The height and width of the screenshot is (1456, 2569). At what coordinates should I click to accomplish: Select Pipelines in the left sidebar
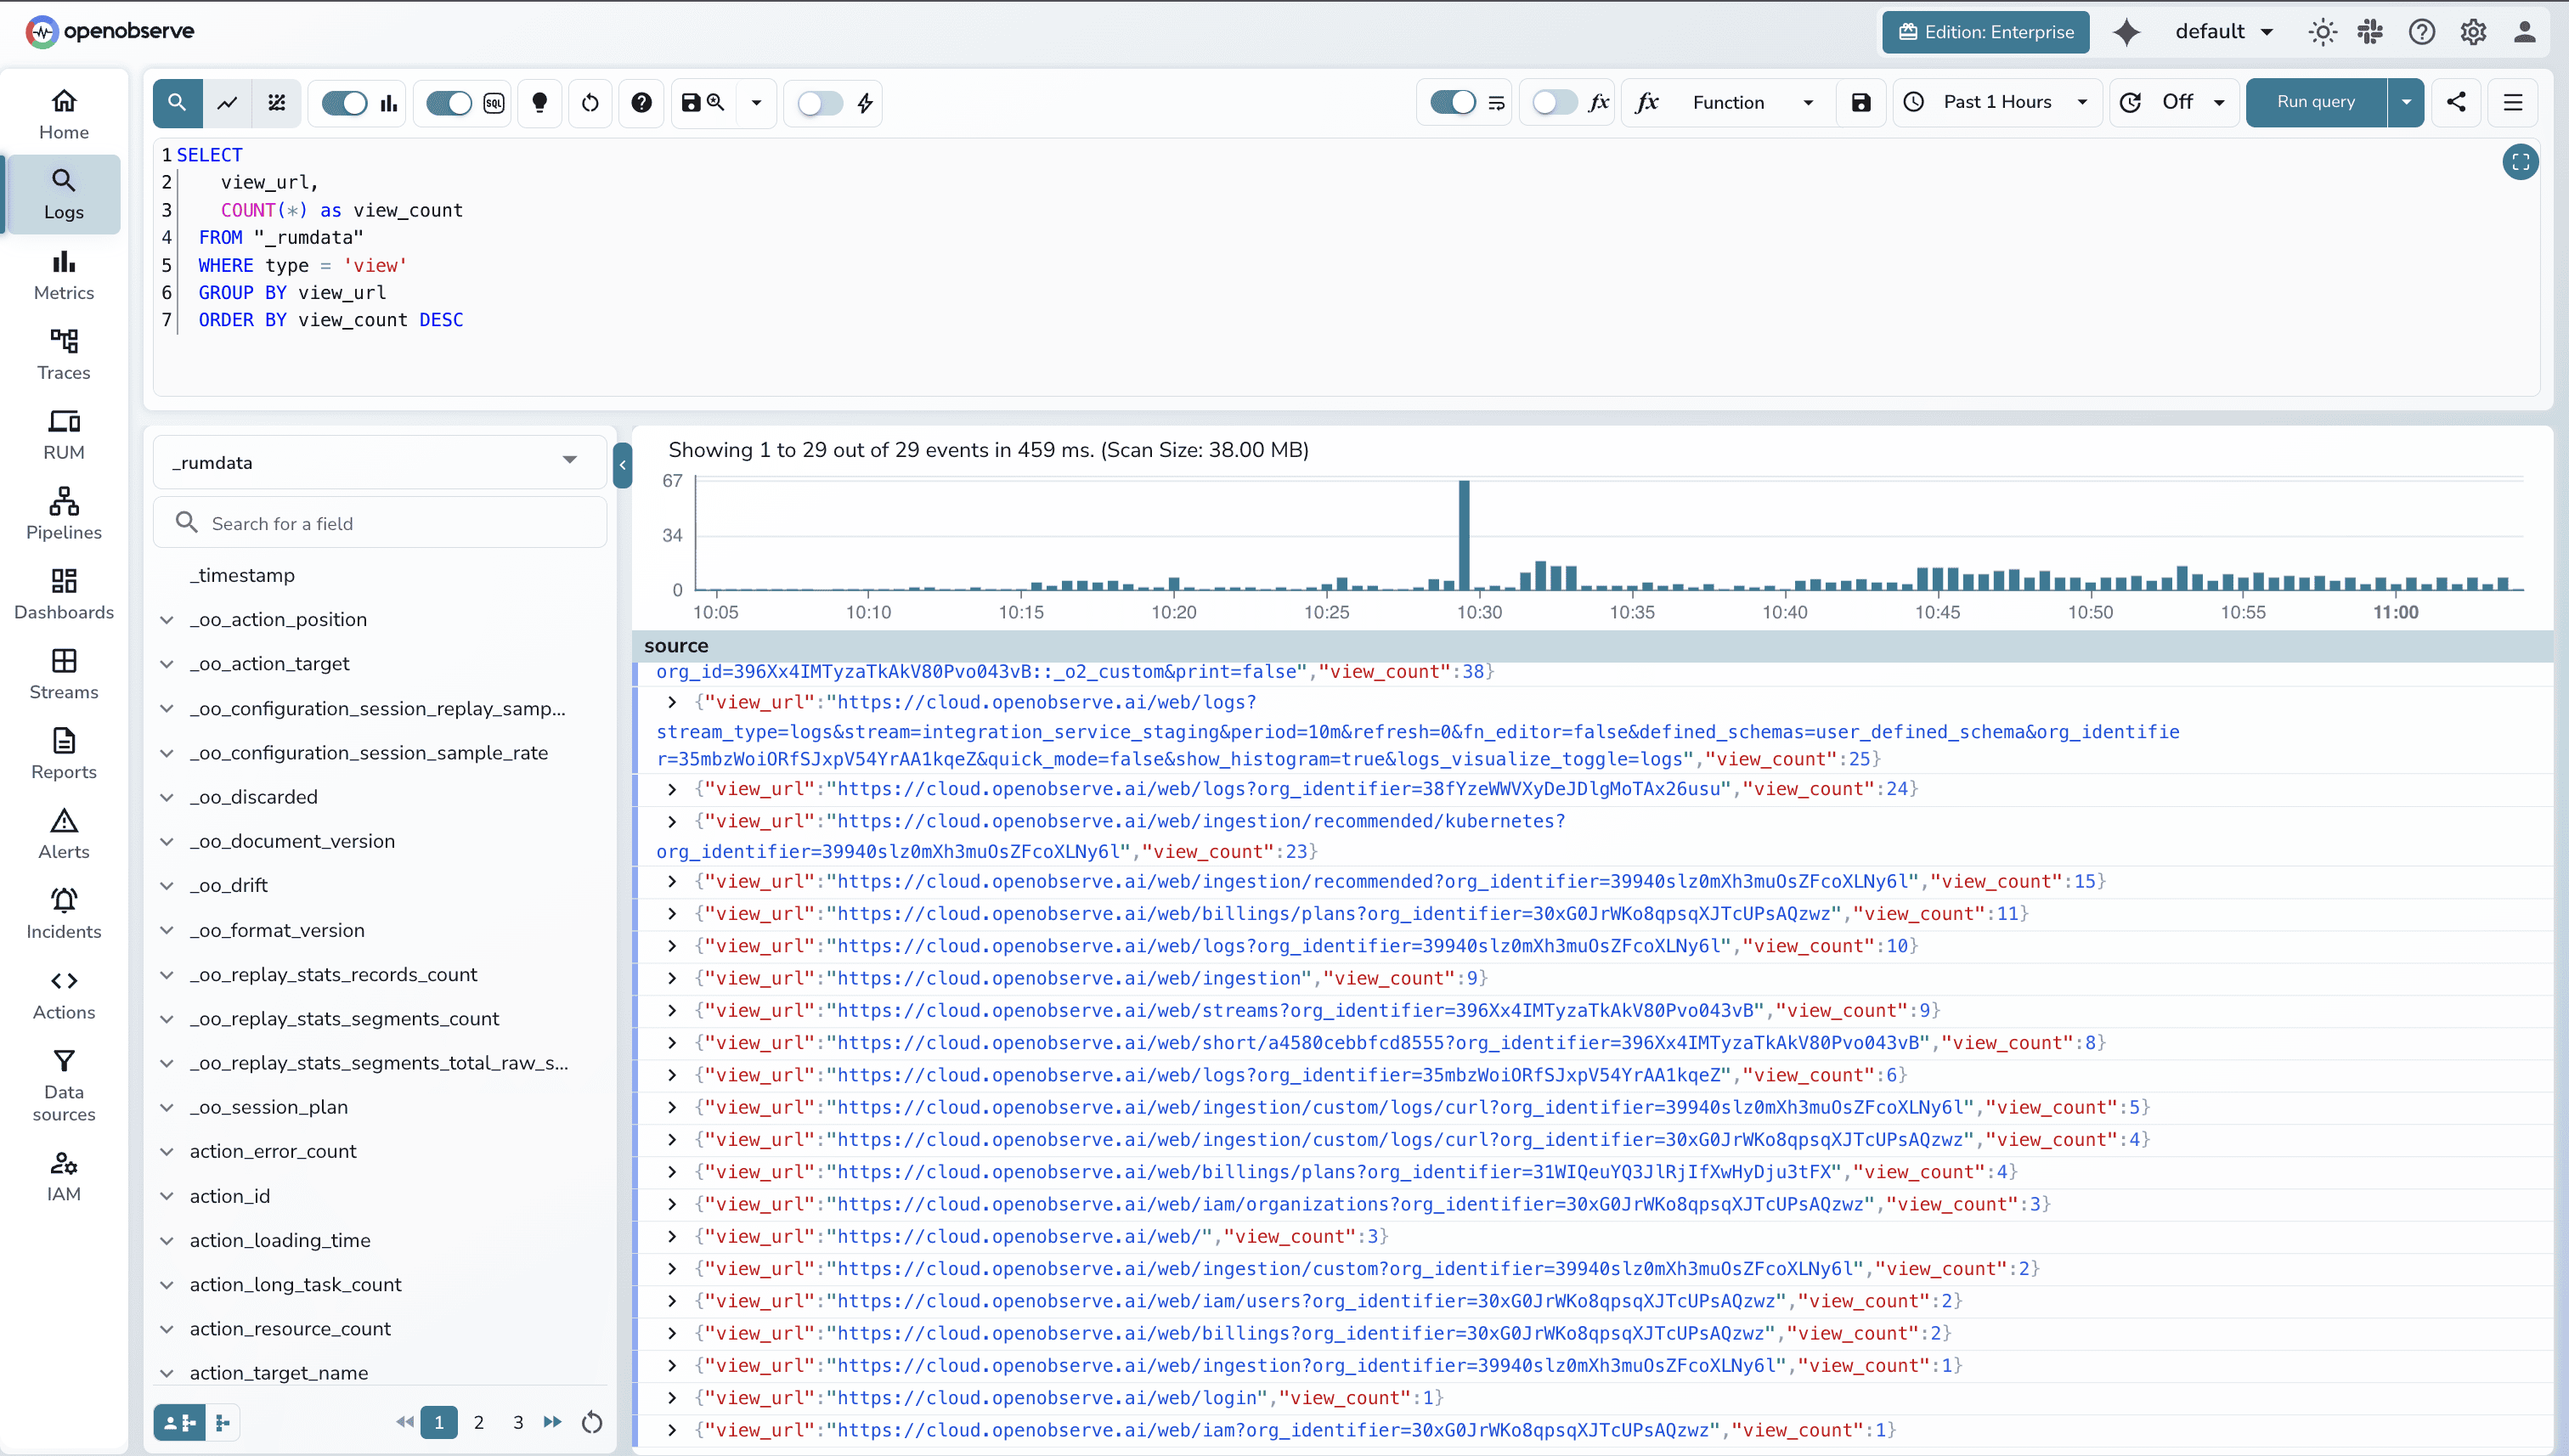click(63, 514)
